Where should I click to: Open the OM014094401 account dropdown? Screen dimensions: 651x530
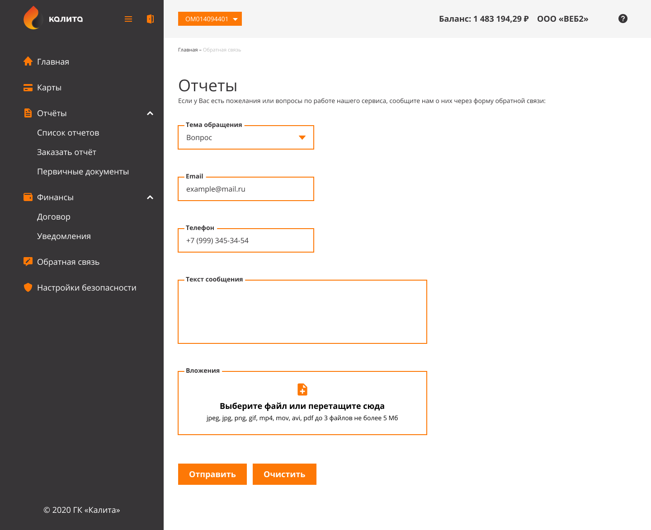pyautogui.click(x=210, y=19)
